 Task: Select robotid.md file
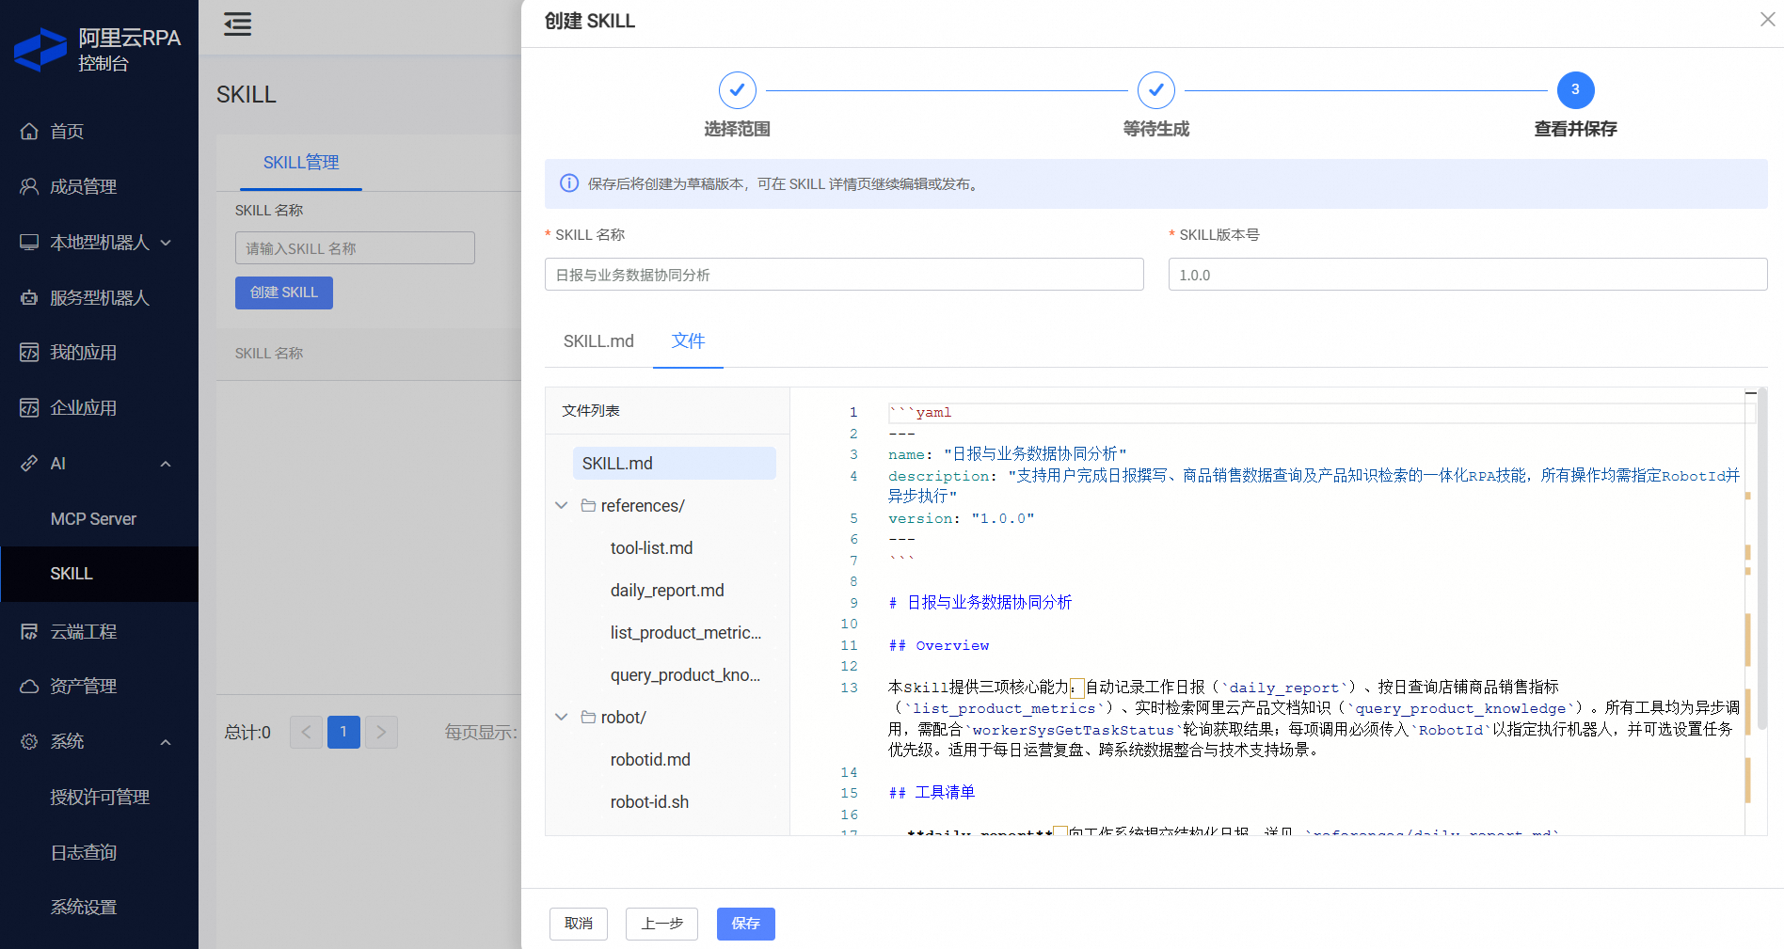[650, 760]
